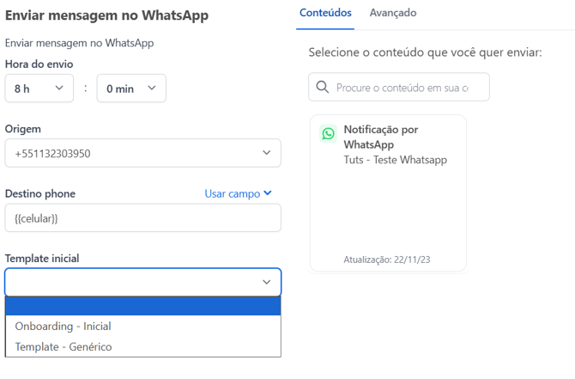Click the Tuts - Teste Whatsapp subtitle

[395, 160]
